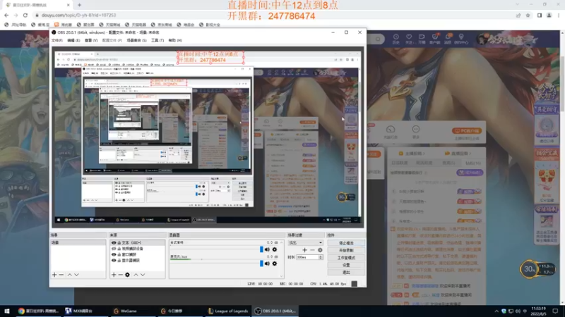Open OBS settings button in controls

346,265
